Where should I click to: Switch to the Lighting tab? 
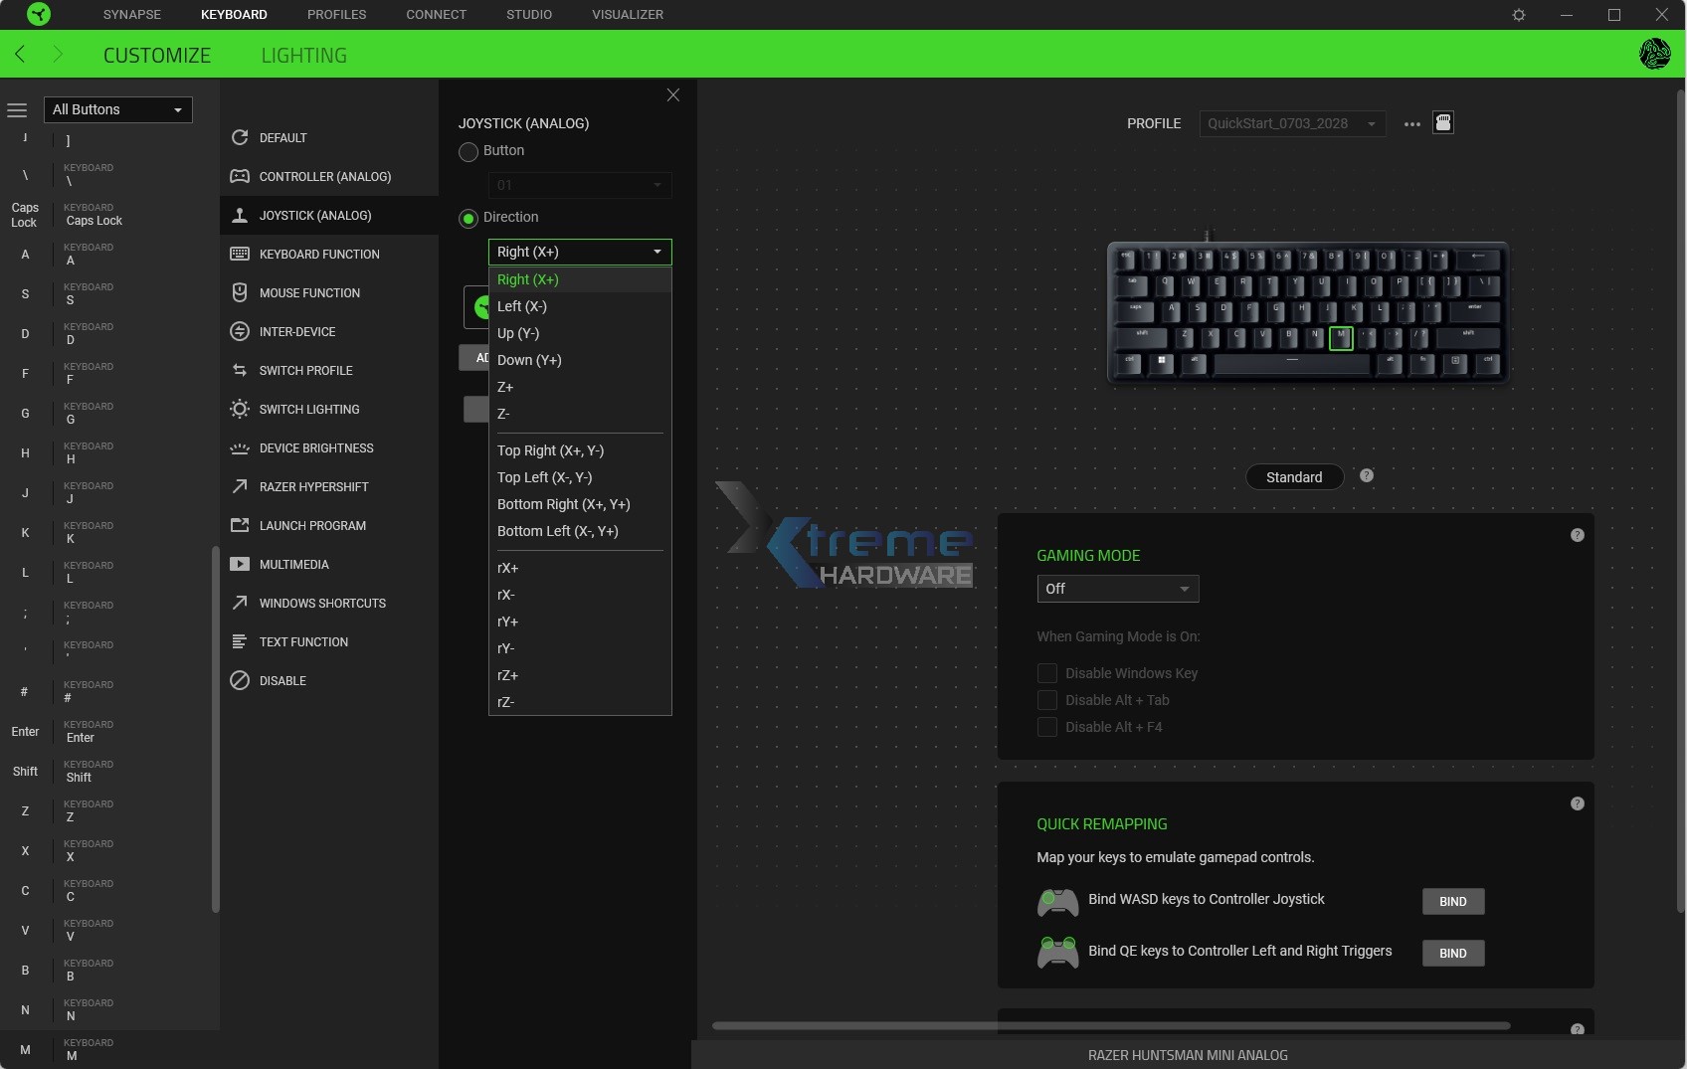304,55
